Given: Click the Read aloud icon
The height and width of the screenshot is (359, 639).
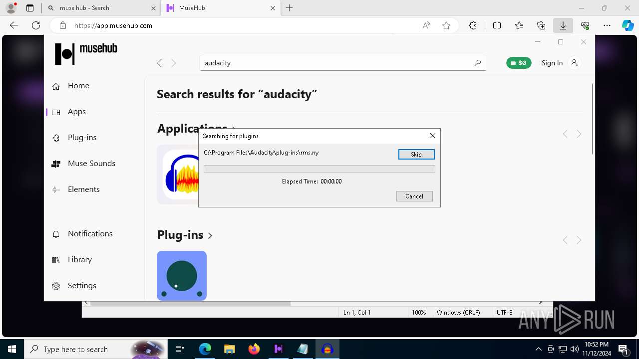Looking at the screenshot, I should [426, 25].
